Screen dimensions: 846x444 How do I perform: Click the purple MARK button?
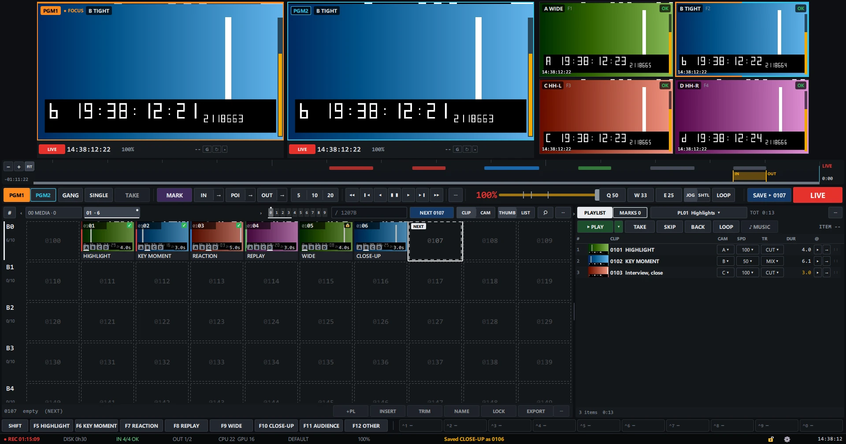[174, 195]
